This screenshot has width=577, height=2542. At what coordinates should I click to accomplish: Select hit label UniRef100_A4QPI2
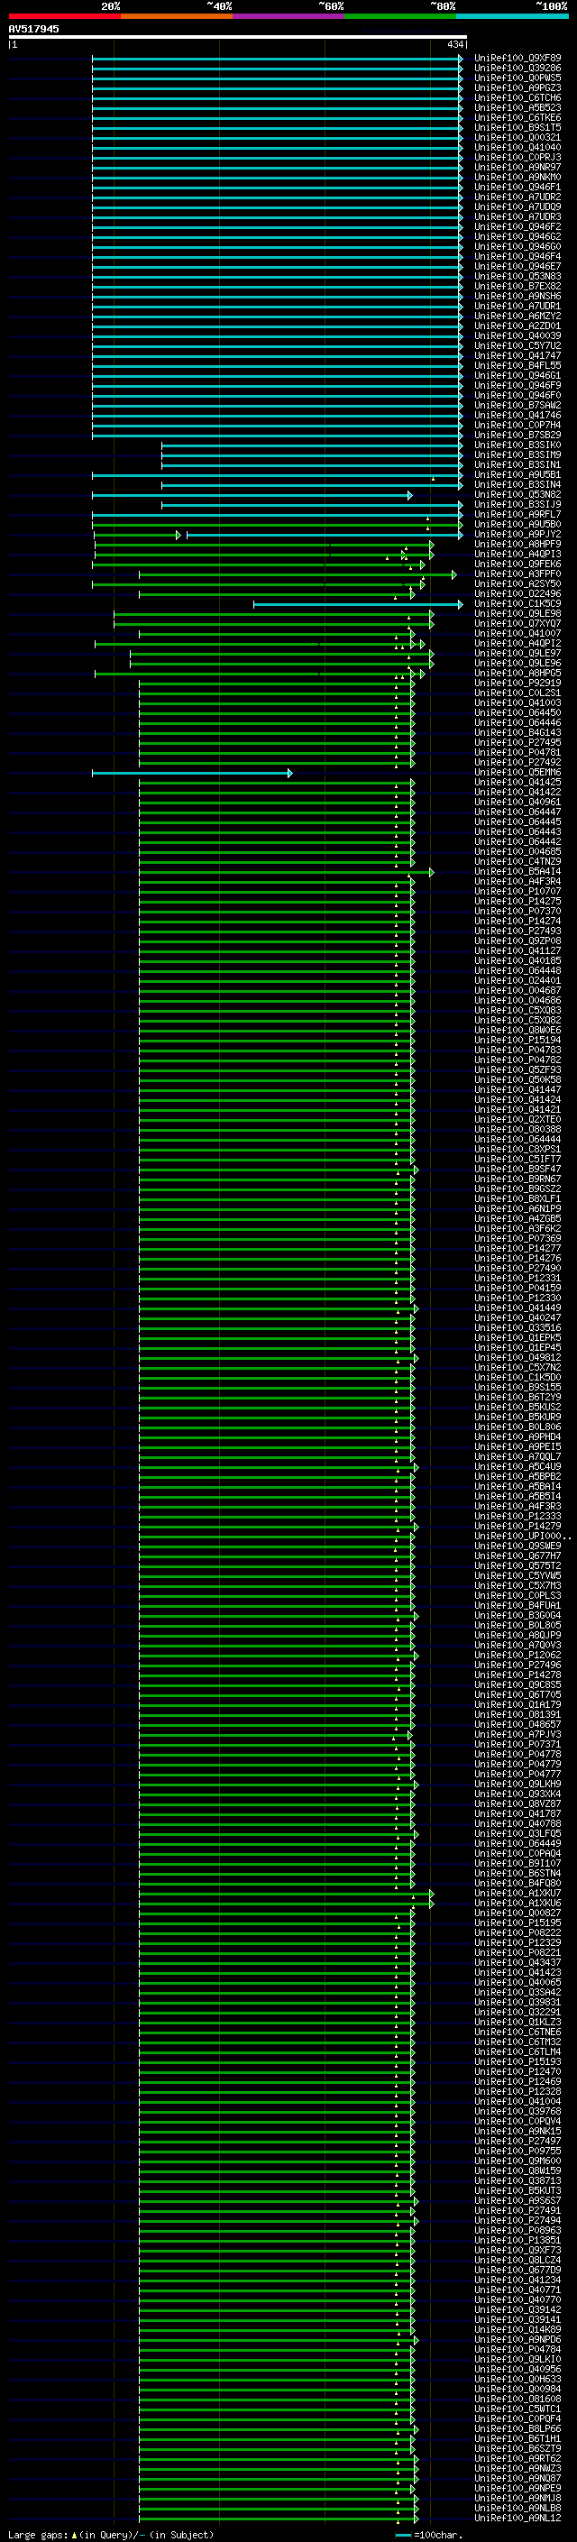coord(517,644)
